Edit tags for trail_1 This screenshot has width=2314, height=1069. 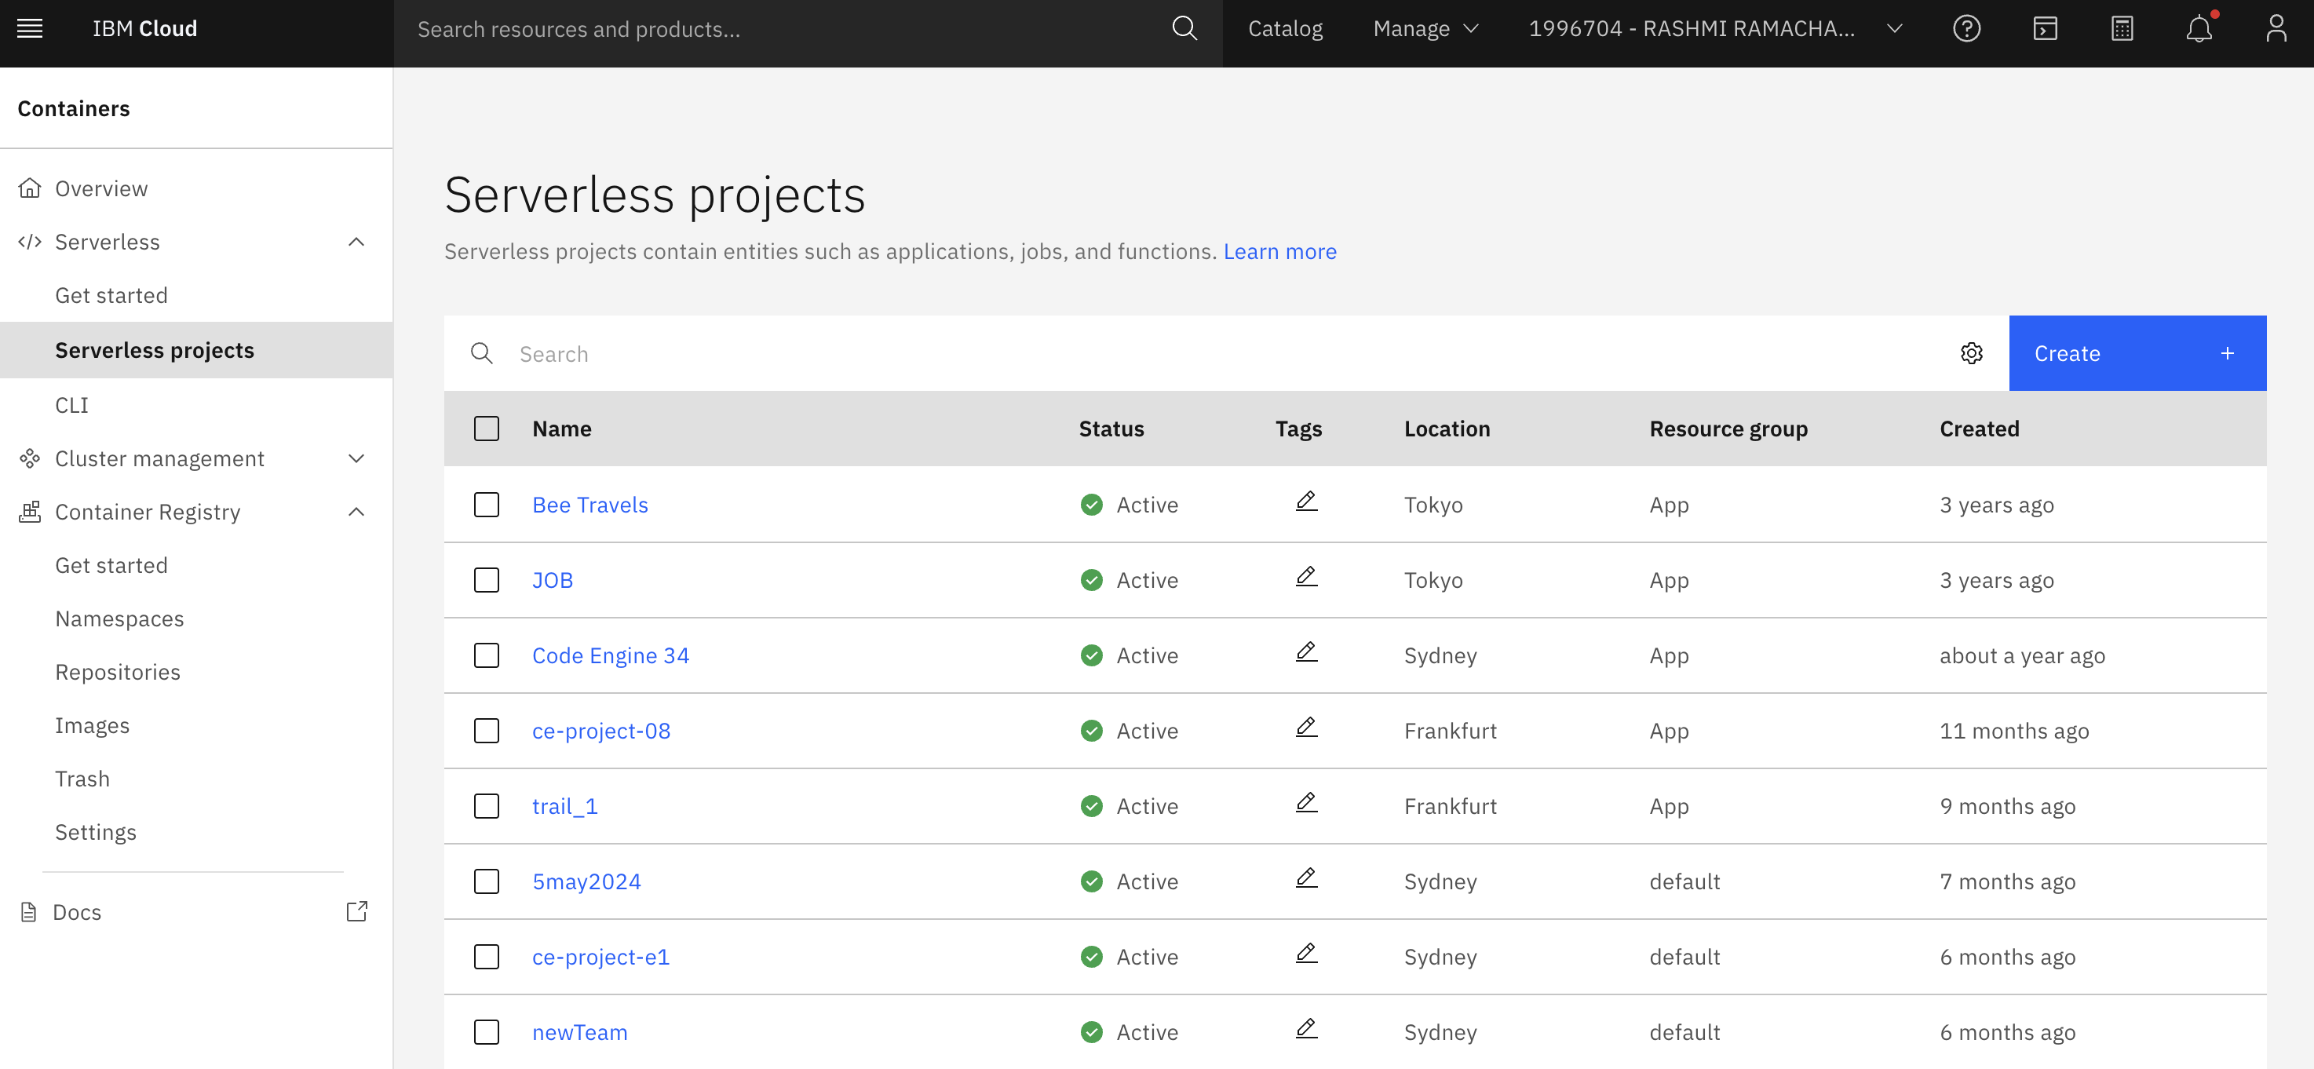[x=1306, y=803]
